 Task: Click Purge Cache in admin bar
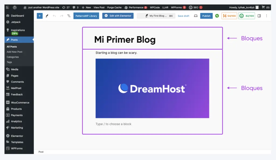pos(114,7)
